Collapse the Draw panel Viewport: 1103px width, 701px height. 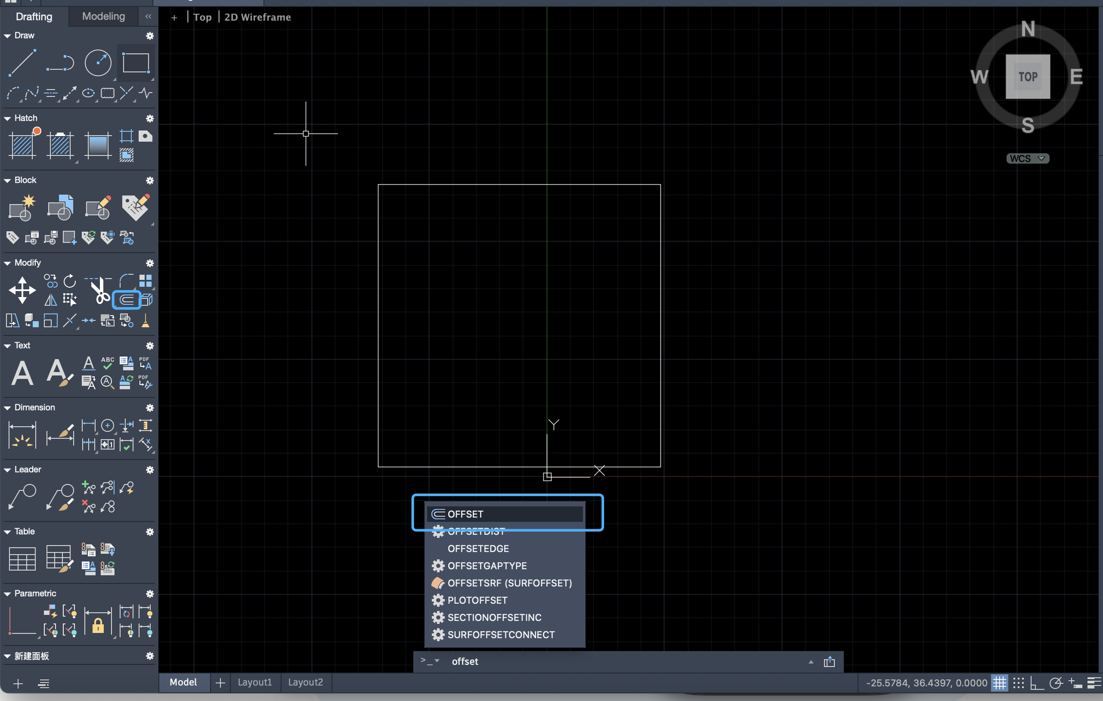click(7, 36)
